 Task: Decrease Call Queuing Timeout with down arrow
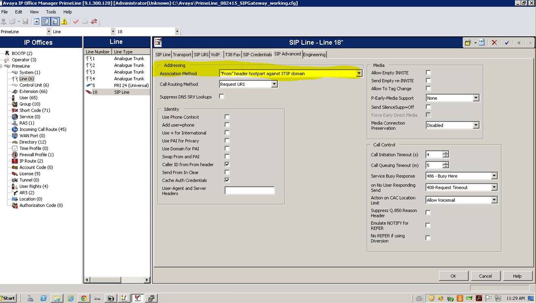coord(445,167)
